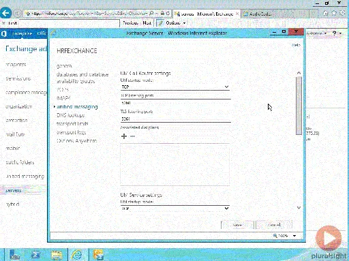Open recipients in the Exchange admin menu
The width and height of the screenshot is (349, 261).
click(x=16, y=65)
